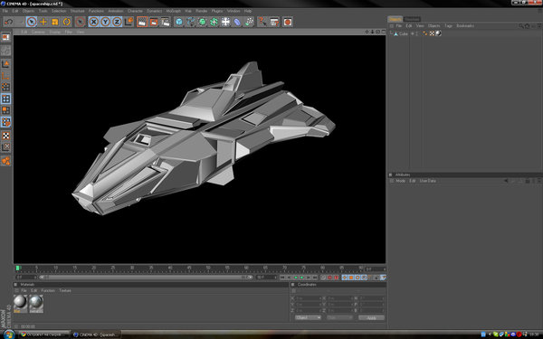
Task: Select the Cube object in Object Manager
Action: click(403, 34)
